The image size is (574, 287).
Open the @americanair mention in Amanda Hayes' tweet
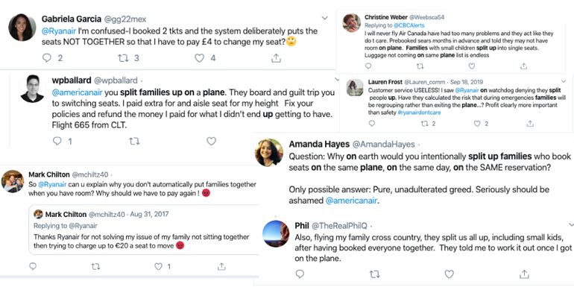coord(350,201)
